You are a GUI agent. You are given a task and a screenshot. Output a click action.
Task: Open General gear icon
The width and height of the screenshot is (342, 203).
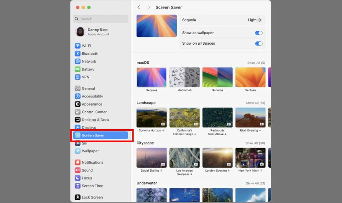(x=77, y=89)
